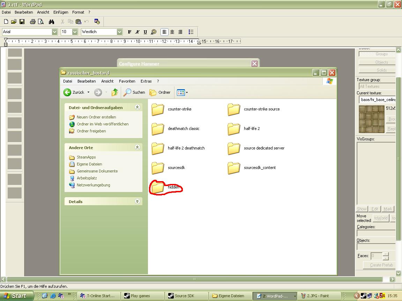This screenshot has width=402, height=301.
Task: Click the grey Forward arrow in explorer
Action: tap(98, 92)
